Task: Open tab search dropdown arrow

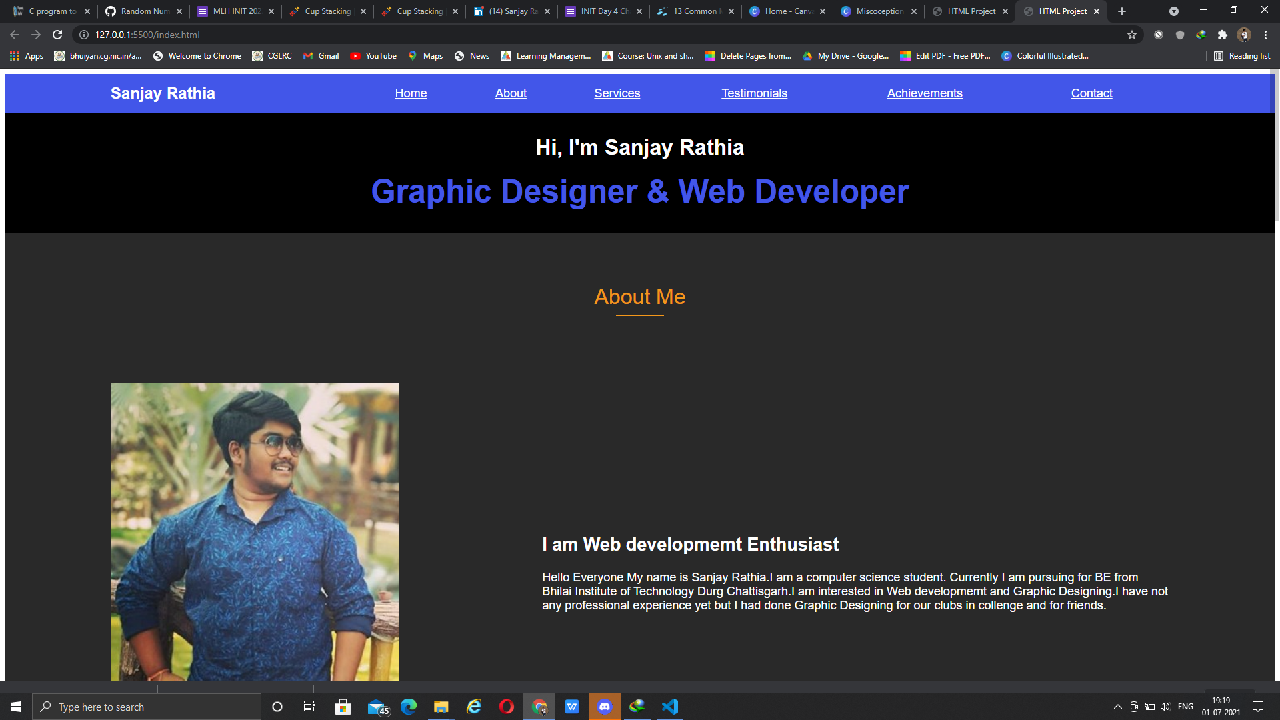Action: click(1174, 11)
